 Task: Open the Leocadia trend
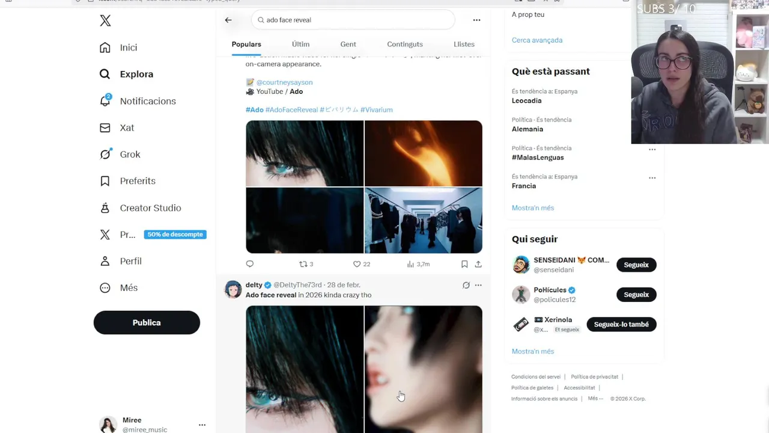(527, 100)
